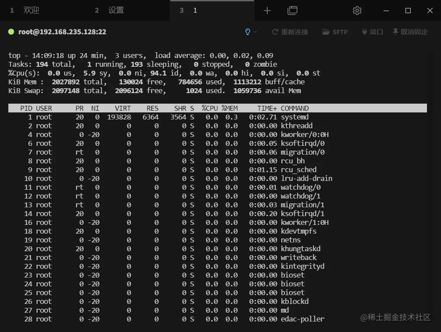
Task: Click the top time 14:09:18
Action: [48, 55]
